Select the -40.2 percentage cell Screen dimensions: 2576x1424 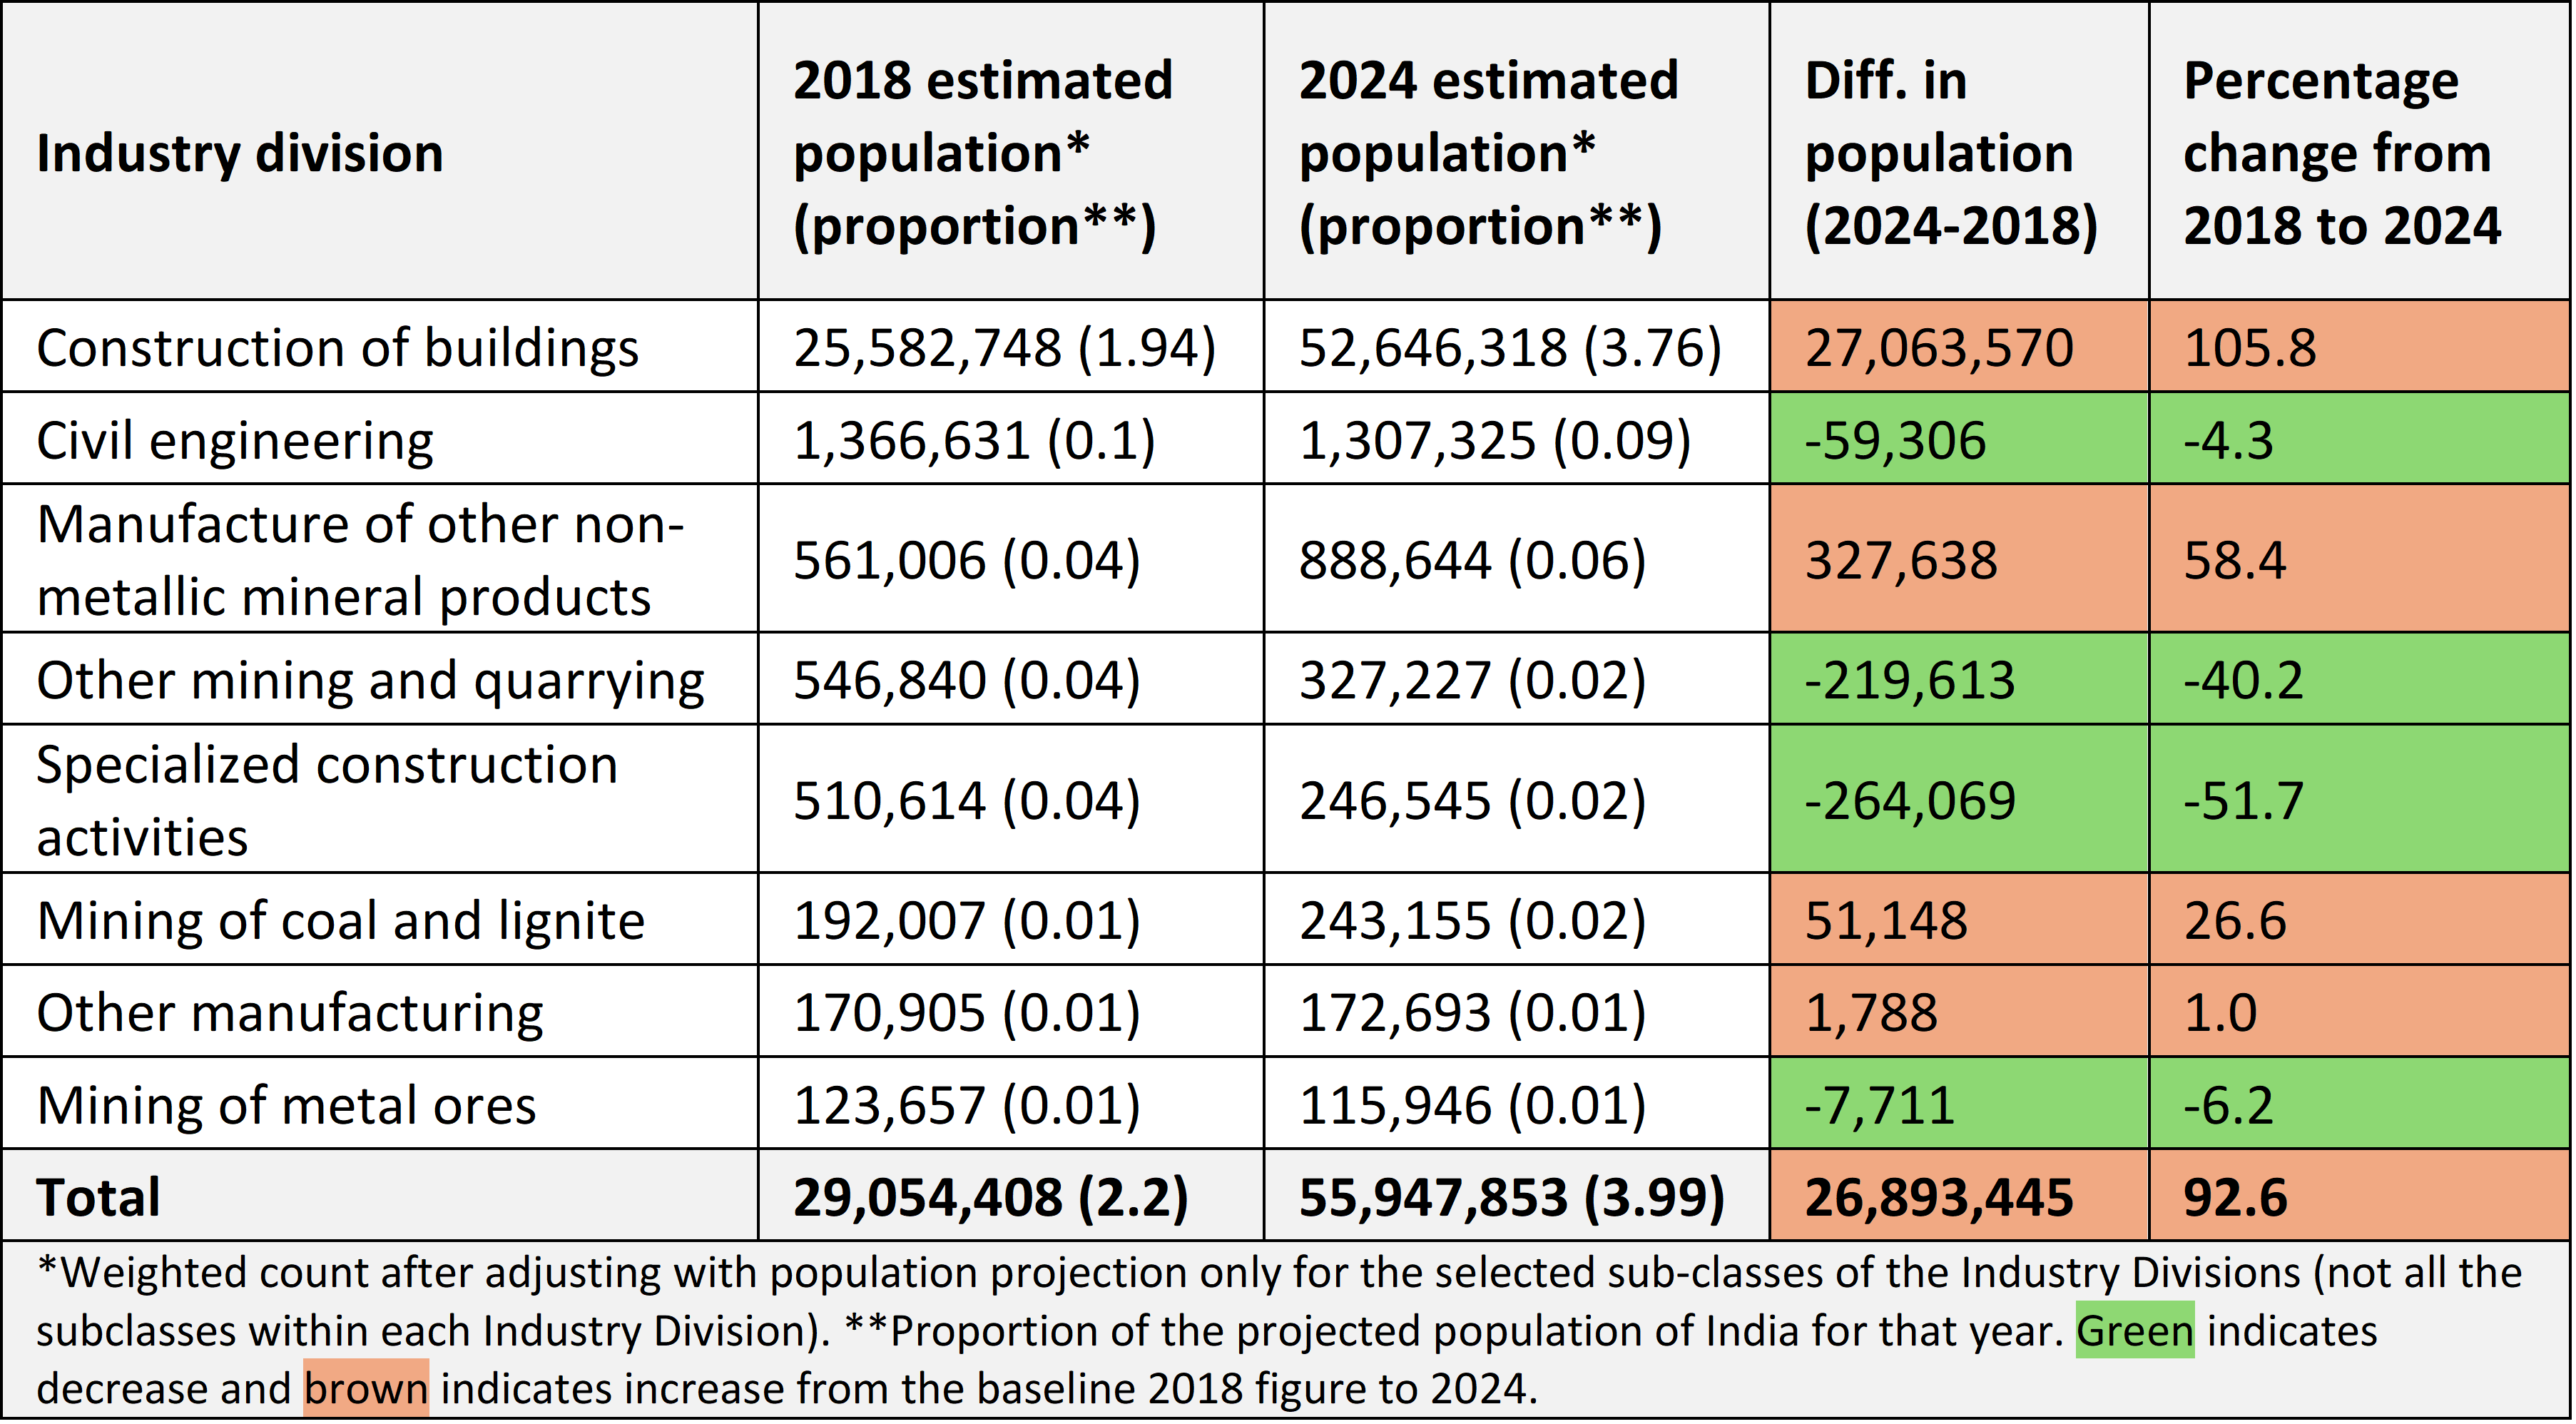coord(2243,681)
